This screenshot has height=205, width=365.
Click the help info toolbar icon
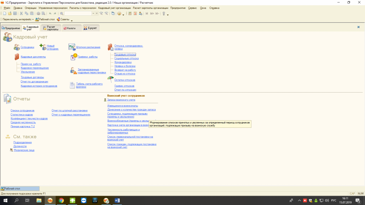pyautogui.click(x=119, y=14)
